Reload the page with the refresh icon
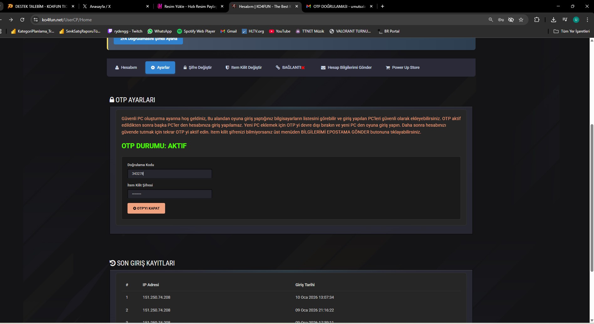594x324 pixels. pyautogui.click(x=22, y=20)
